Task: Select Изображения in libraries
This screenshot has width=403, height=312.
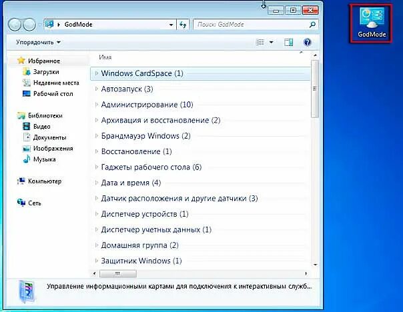Action: coord(53,149)
